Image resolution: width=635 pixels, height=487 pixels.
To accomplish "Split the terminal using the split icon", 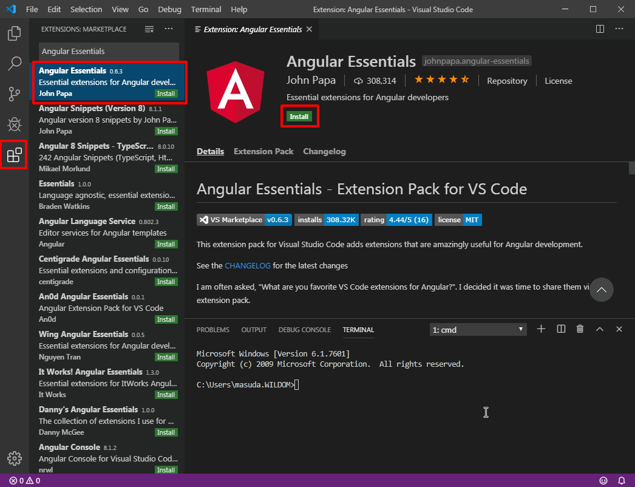I will (560, 329).
